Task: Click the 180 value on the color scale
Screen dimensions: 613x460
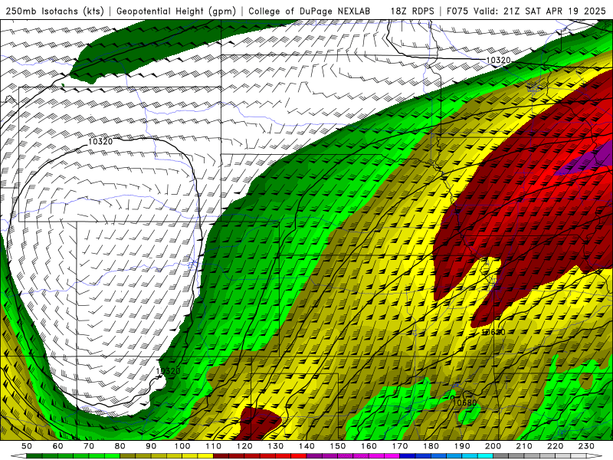Action: 431,446
